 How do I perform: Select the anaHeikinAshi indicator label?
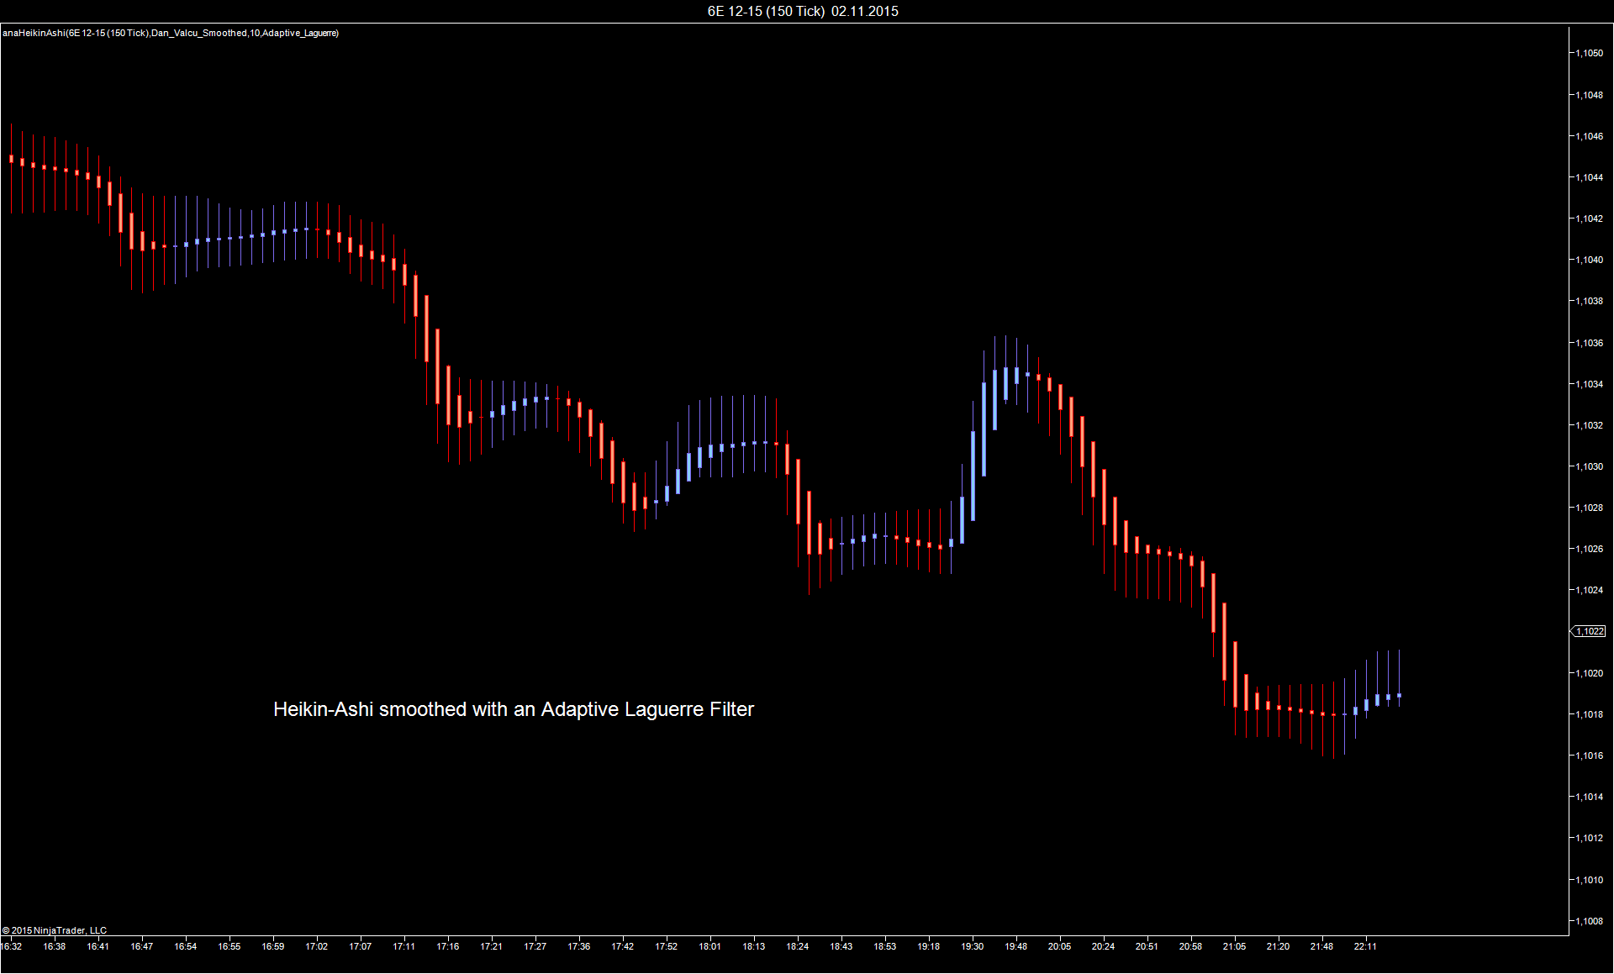click(x=171, y=33)
